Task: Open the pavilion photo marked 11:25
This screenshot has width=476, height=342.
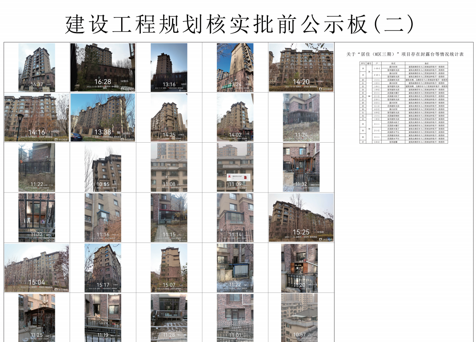Action: coord(37,318)
